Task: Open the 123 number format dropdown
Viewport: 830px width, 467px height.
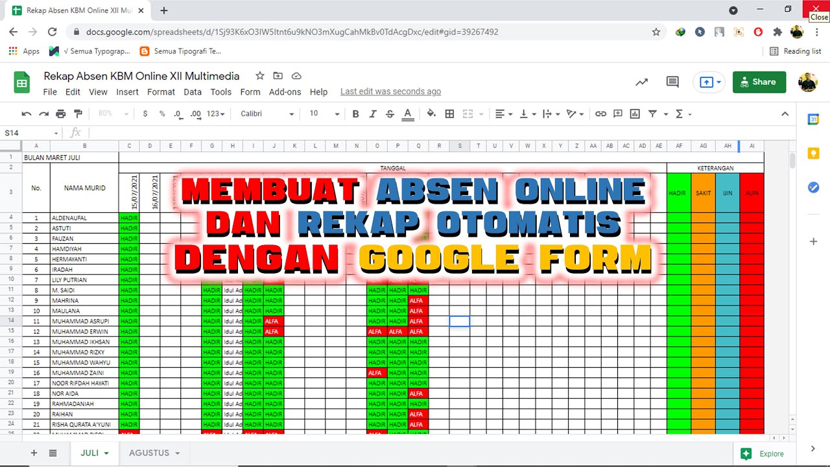Action: point(215,114)
